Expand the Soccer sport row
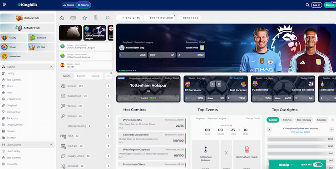The height and width of the screenshot is (169, 336). click(108, 86)
